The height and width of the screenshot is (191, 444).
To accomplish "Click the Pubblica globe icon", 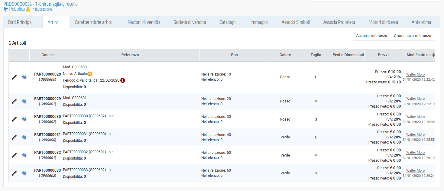I will [x=6, y=9].
